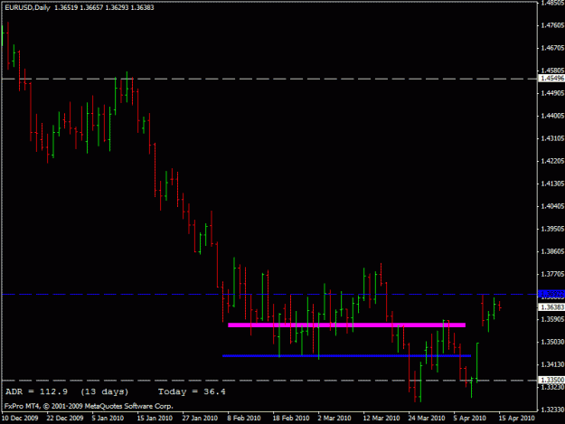Click the FxPro MT4 copyright text
Screen dimensions: 565x424
point(89,406)
